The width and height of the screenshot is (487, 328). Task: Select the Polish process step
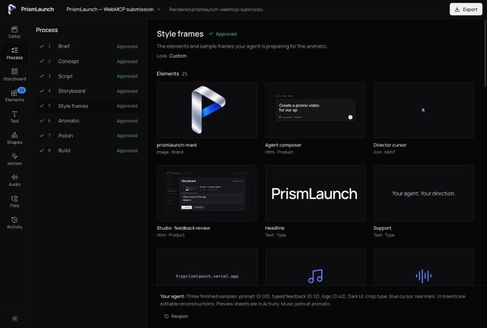pyautogui.click(x=88, y=136)
